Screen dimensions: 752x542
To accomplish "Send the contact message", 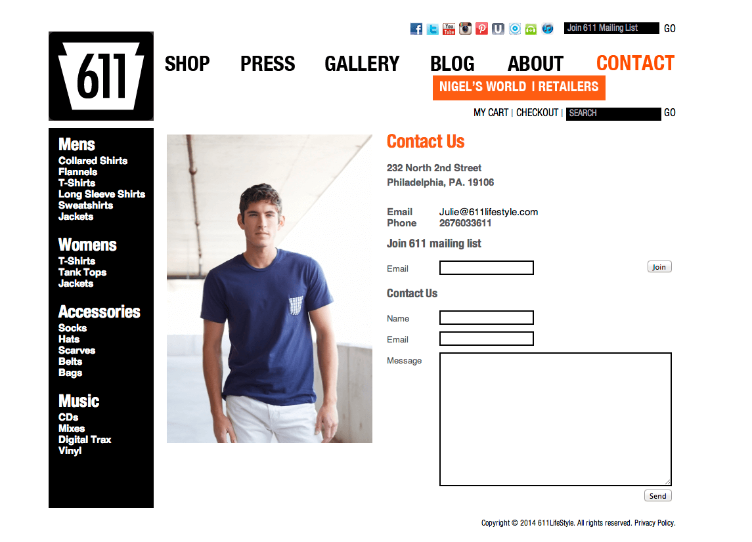I will (x=658, y=496).
